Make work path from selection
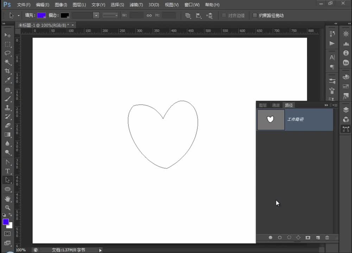 (x=298, y=237)
